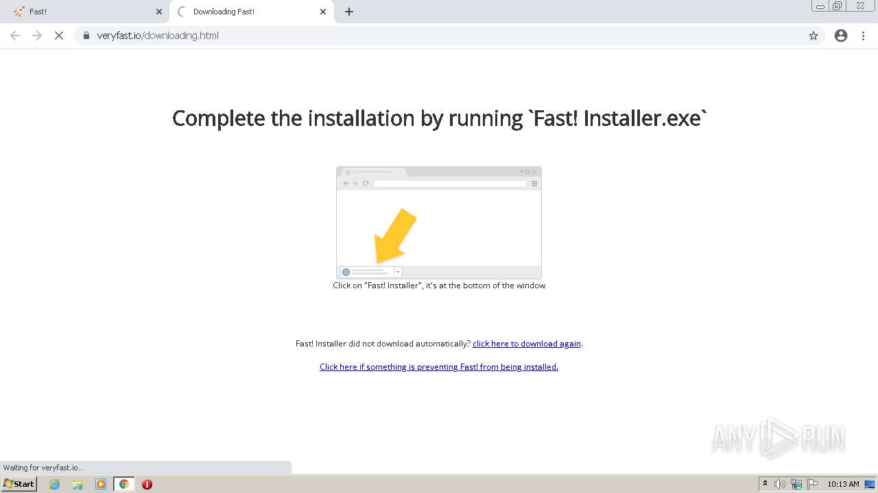Go back to the previous page
The height and width of the screenshot is (493, 878).
(15, 36)
